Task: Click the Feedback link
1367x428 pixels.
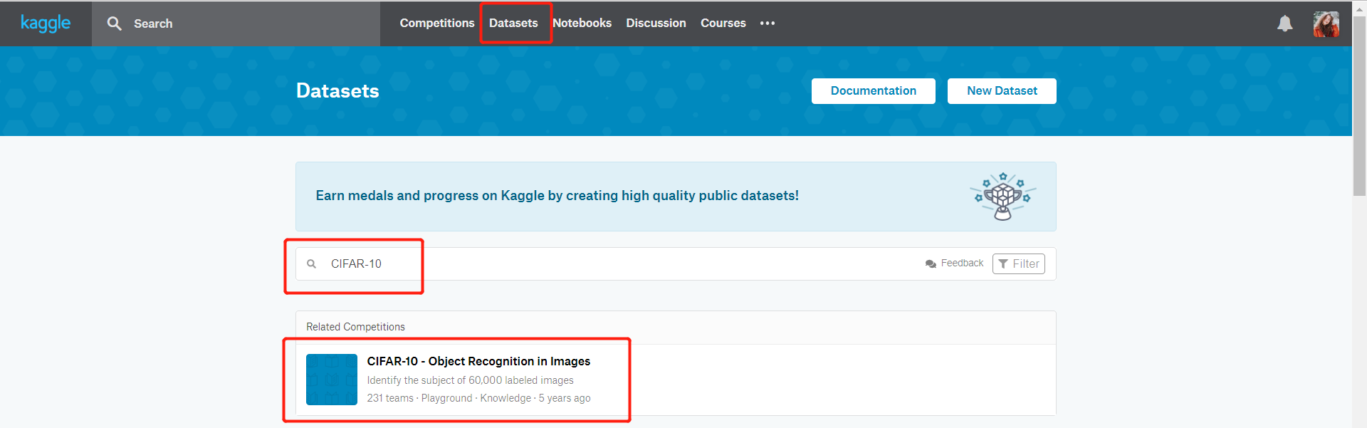Action: (x=962, y=263)
